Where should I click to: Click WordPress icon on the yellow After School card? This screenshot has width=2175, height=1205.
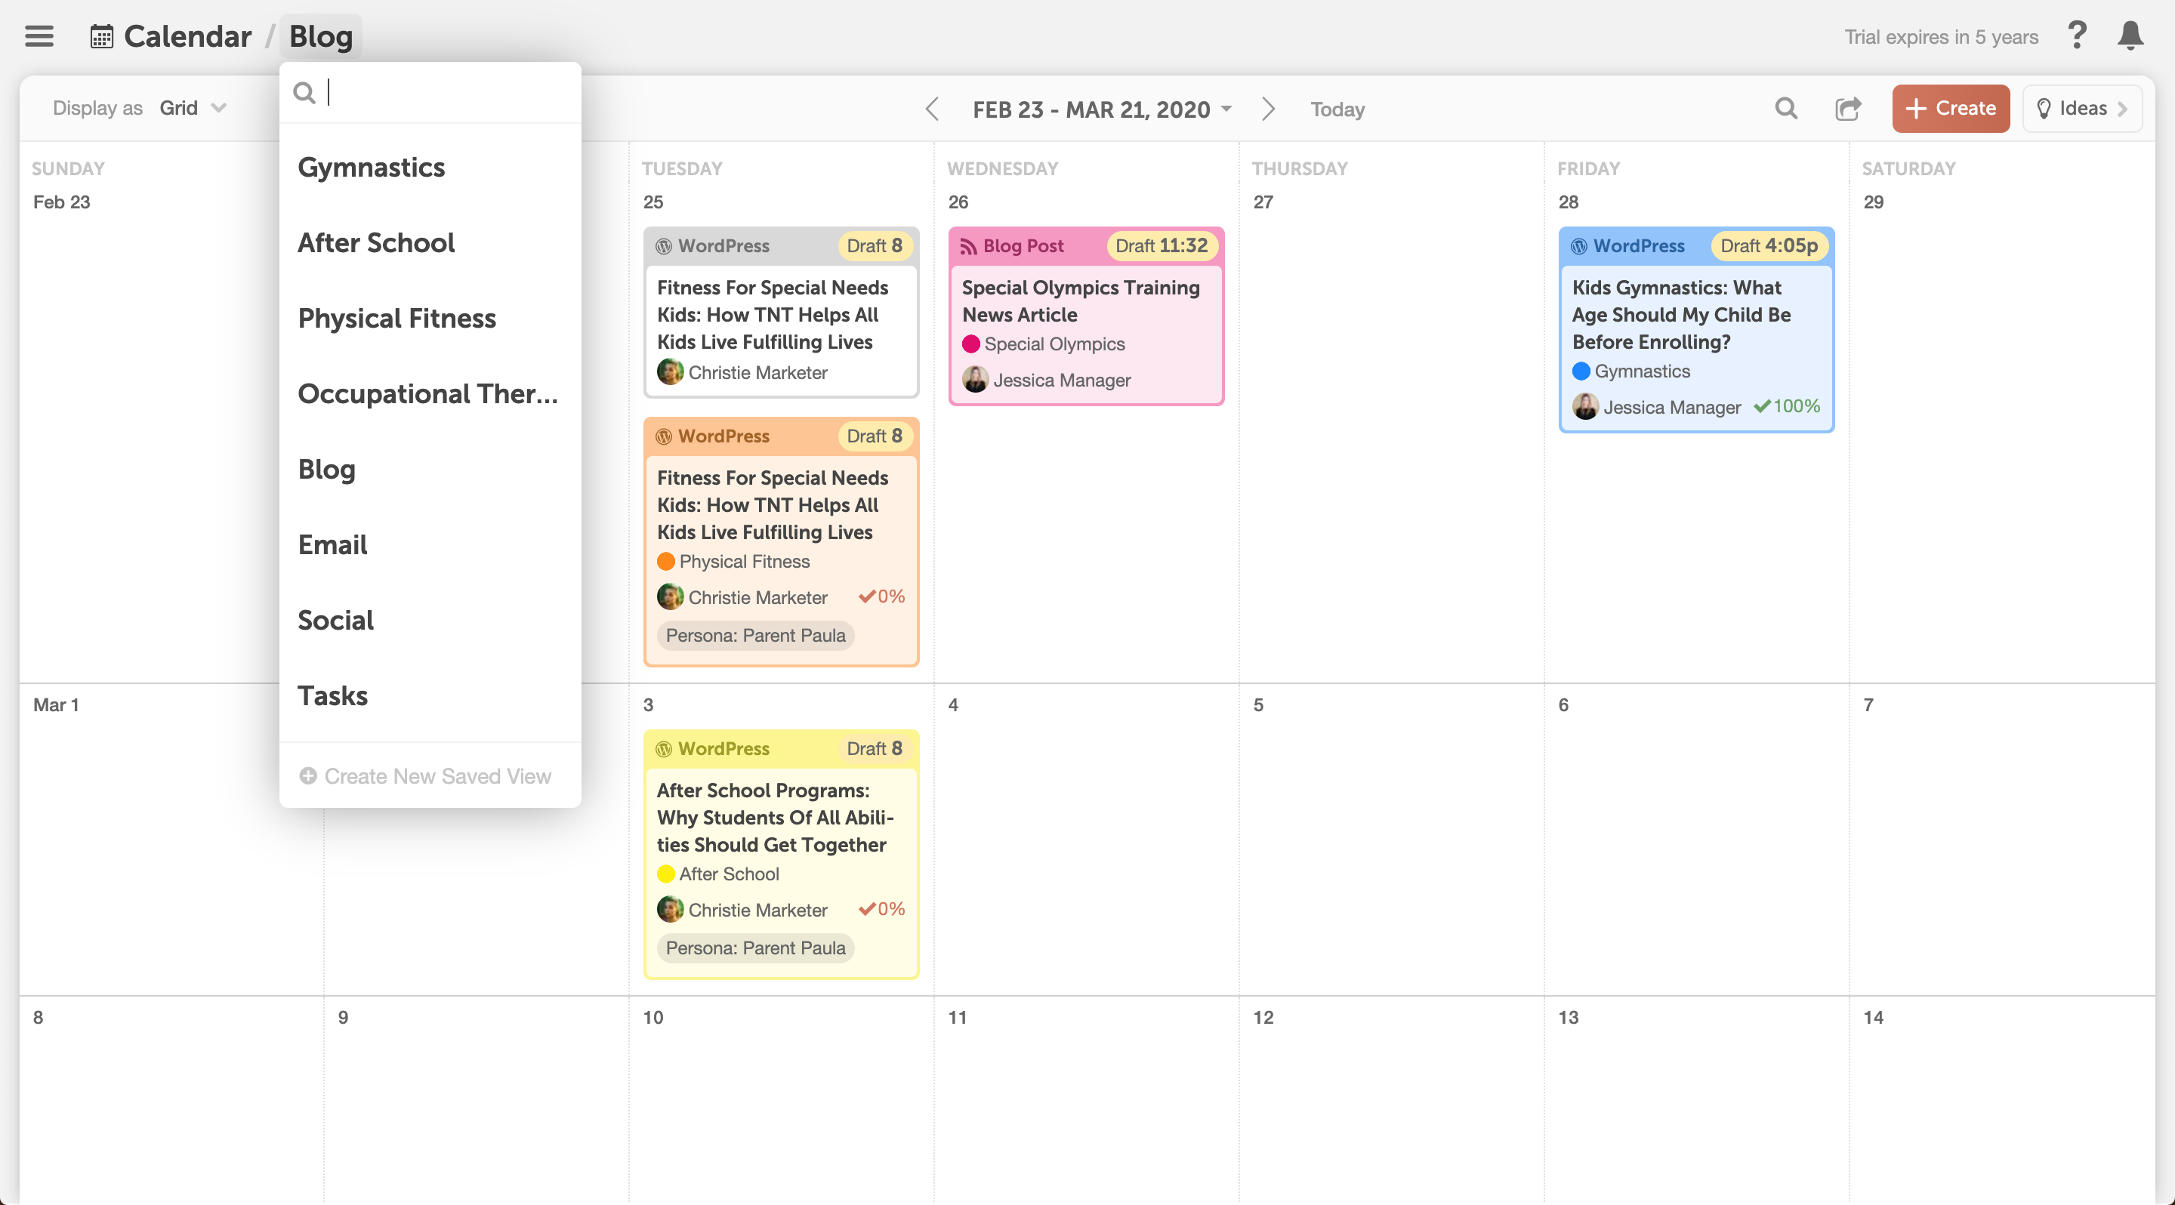pyautogui.click(x=665, y=748)
